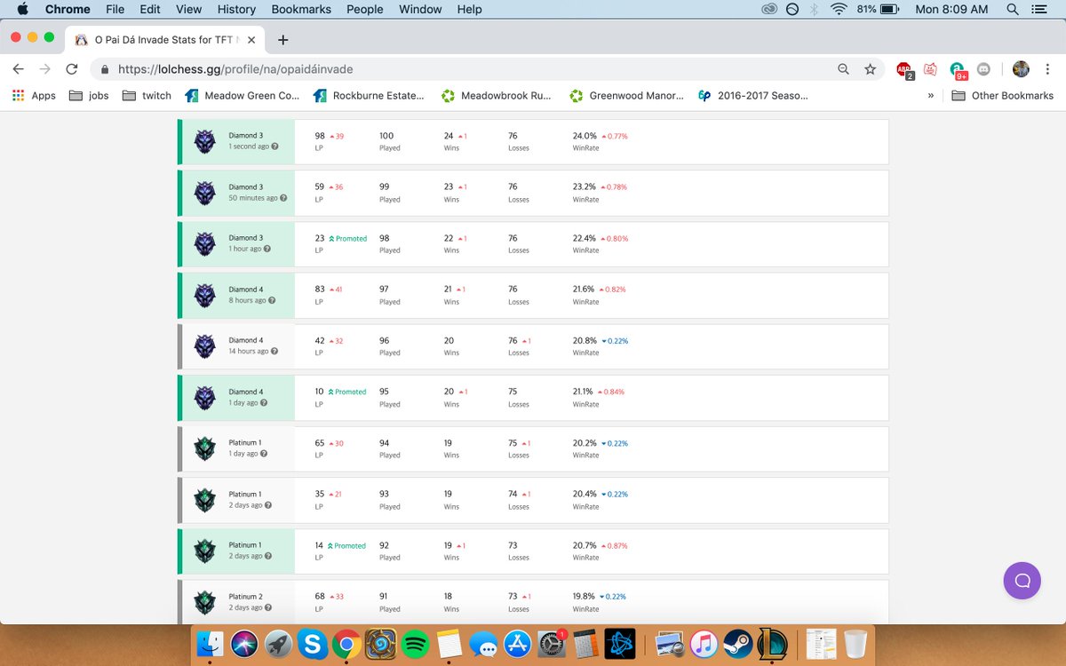Click the '20.8%' WinRate value

585,341
